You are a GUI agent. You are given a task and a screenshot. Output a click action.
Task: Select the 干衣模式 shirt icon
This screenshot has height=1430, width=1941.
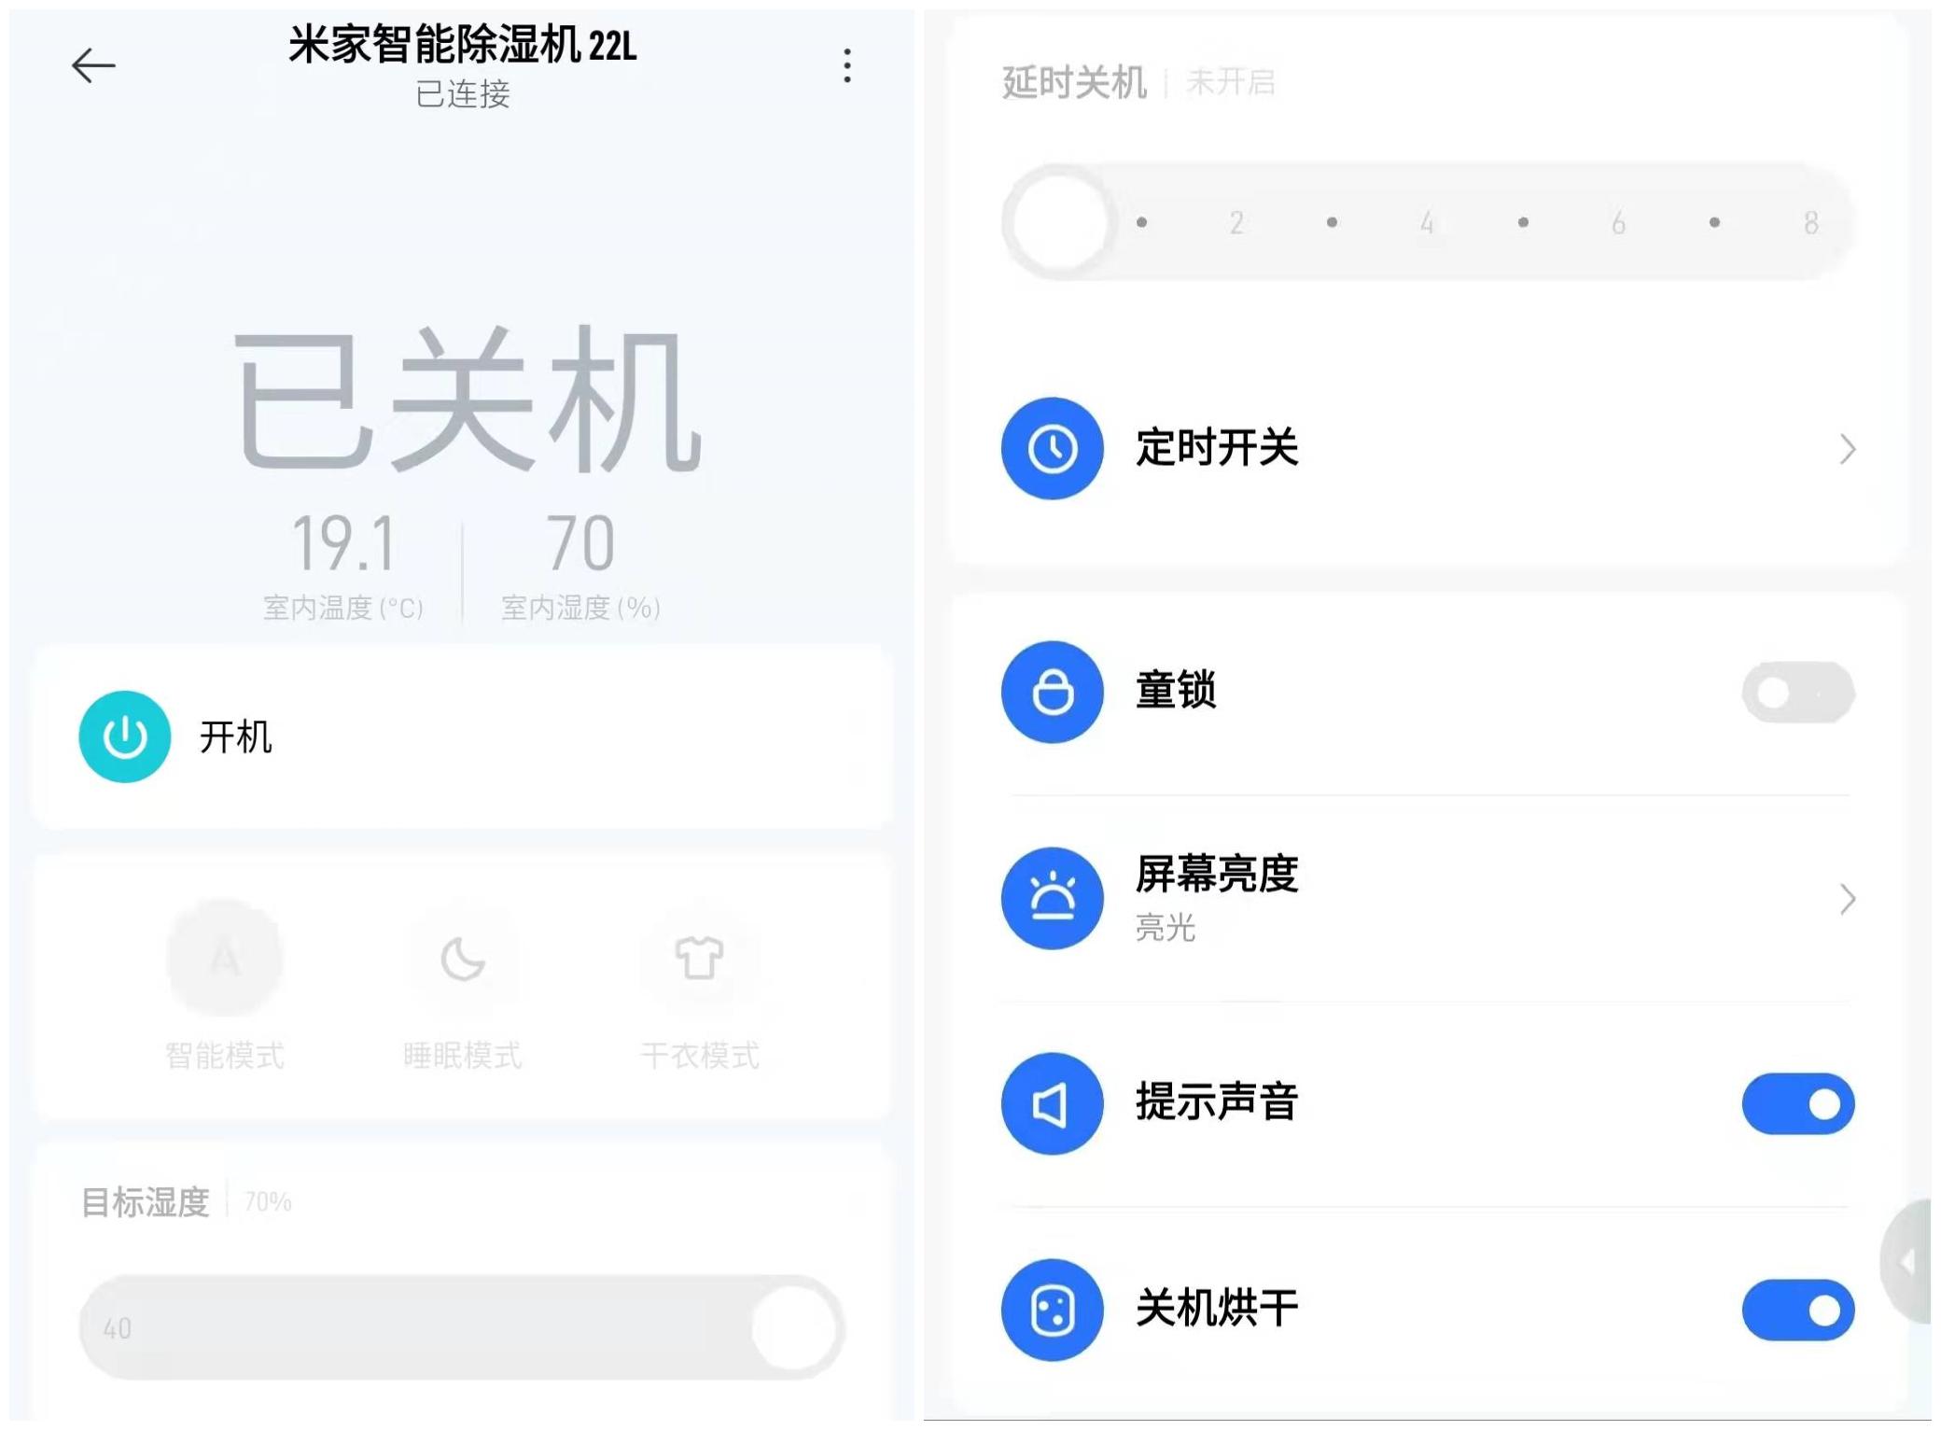click(x=699, y=958)
